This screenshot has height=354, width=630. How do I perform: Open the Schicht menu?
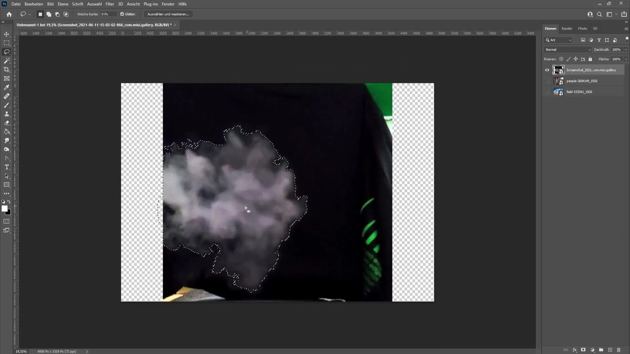click(x=77, y=4)
